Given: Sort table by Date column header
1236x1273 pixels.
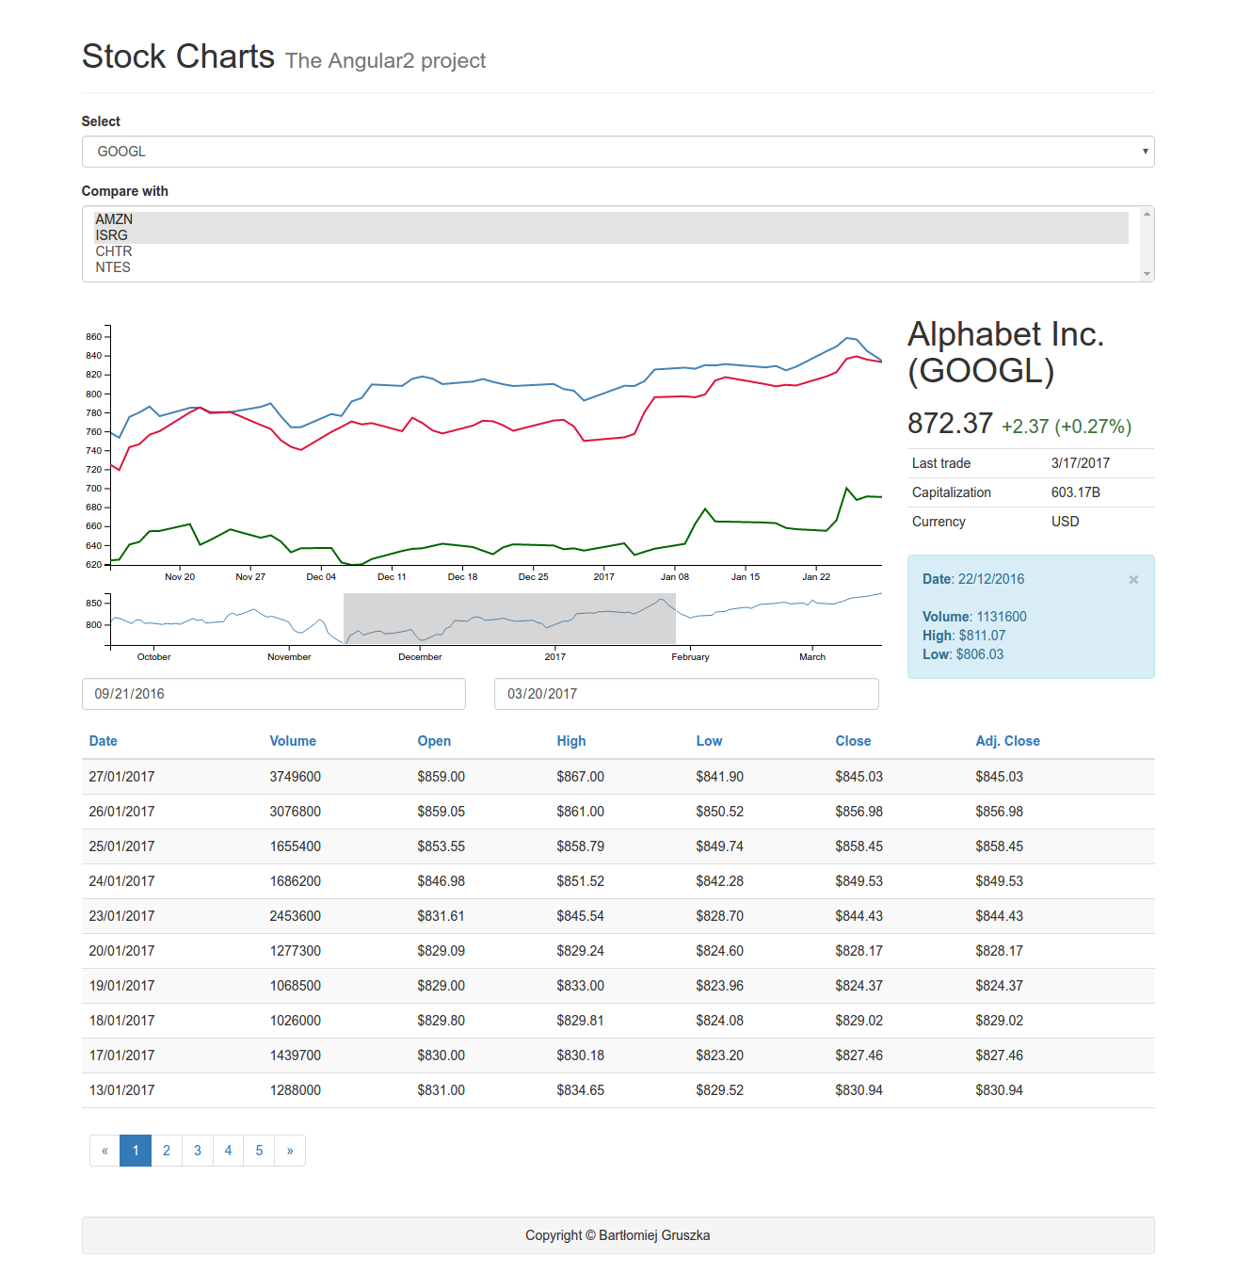Looking at the screenshot, I should click(x=104, y=741).
